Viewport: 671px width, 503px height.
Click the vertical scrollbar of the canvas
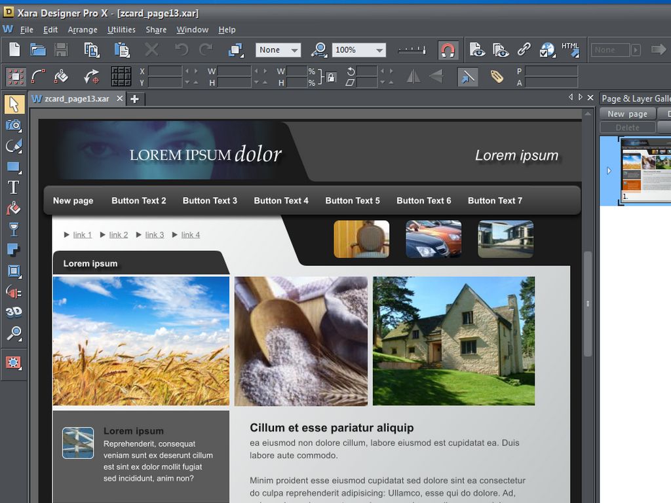[x=588, y=303]
